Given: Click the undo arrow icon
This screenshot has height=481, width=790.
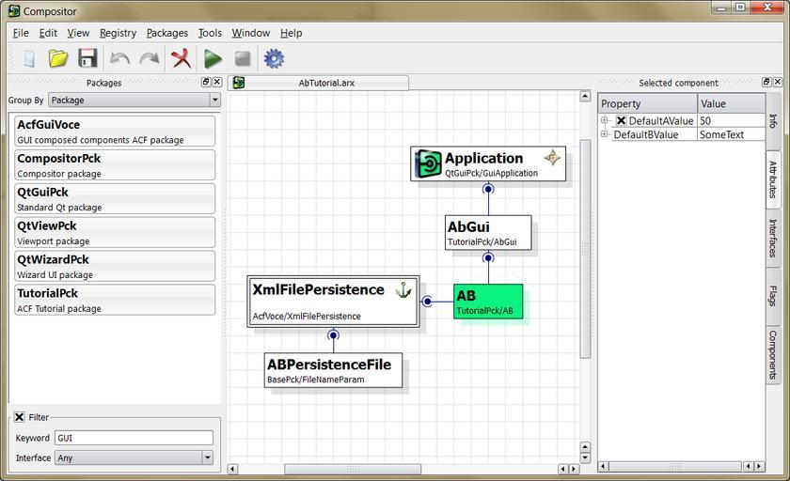Looking at the screenshot, I should [119, 58].
